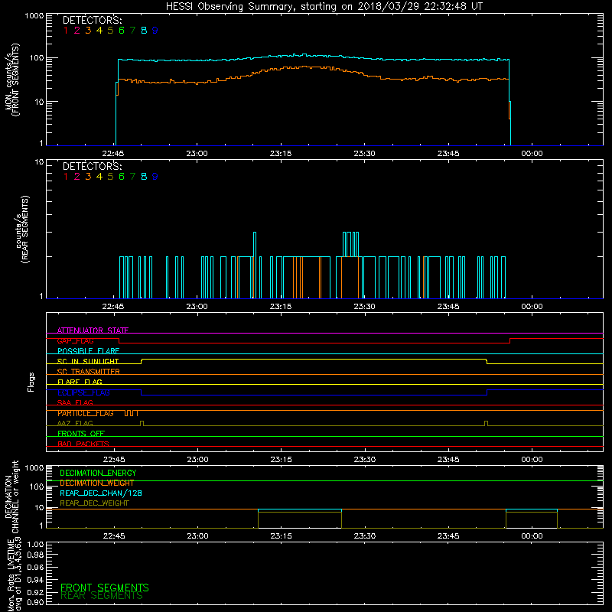
Task: Click the 23:15 tick under the decimation plot
Action: (x=281, y=536)
